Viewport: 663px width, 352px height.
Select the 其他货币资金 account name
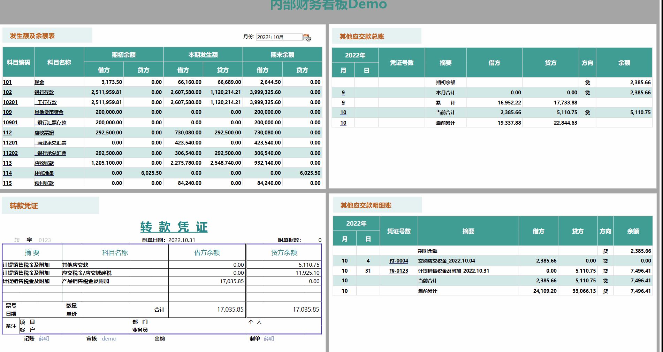tap(49, 112)
